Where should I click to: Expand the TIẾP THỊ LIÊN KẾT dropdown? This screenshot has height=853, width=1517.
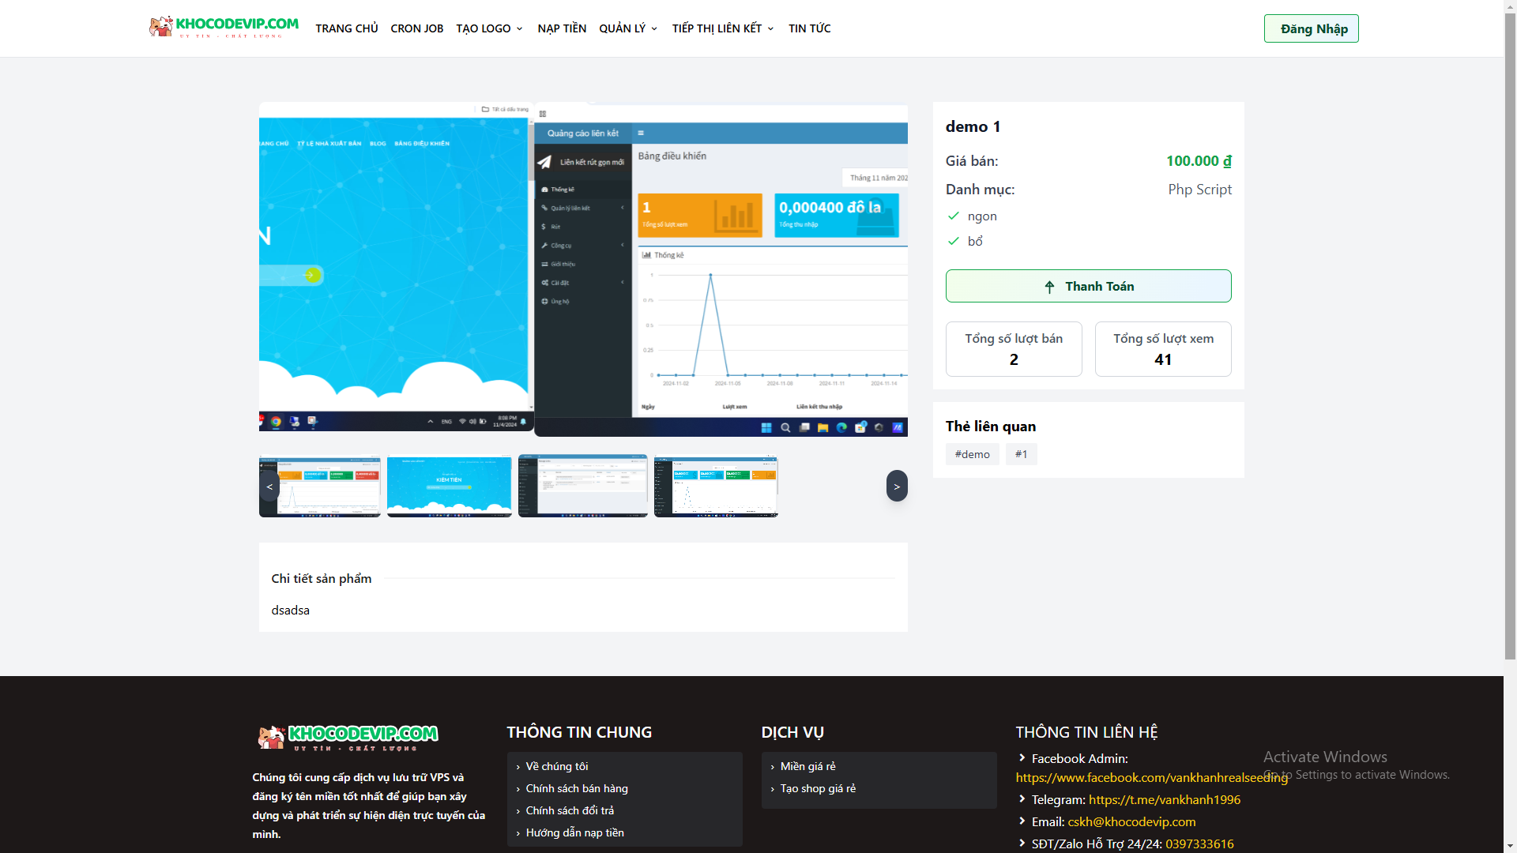(x=723, y=28)
